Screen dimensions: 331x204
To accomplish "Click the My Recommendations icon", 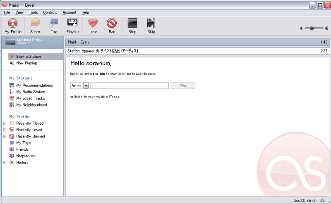I will point(12,85).
